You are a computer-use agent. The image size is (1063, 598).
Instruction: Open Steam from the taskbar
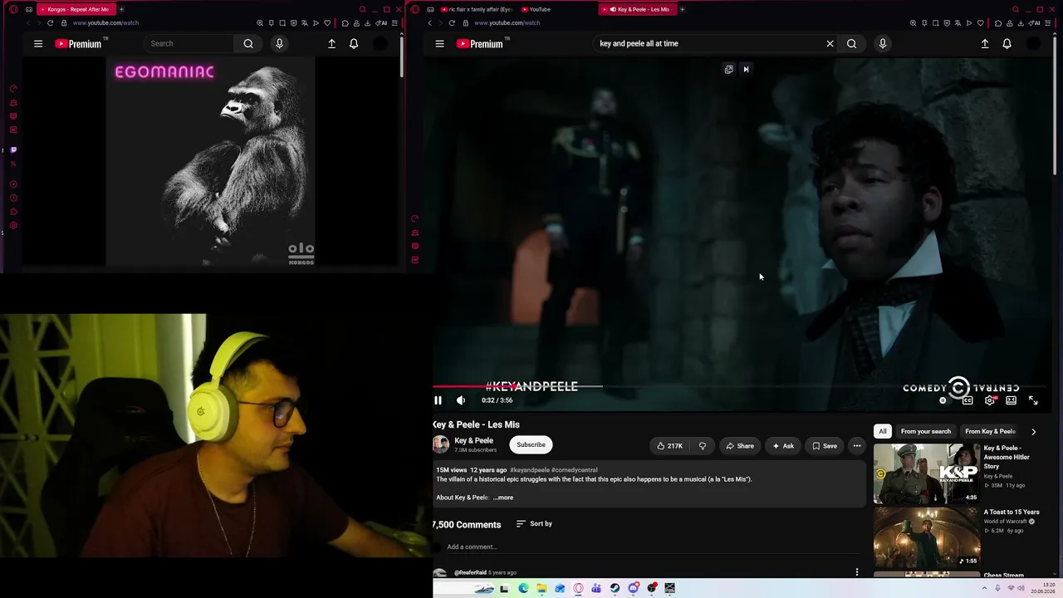615,588
